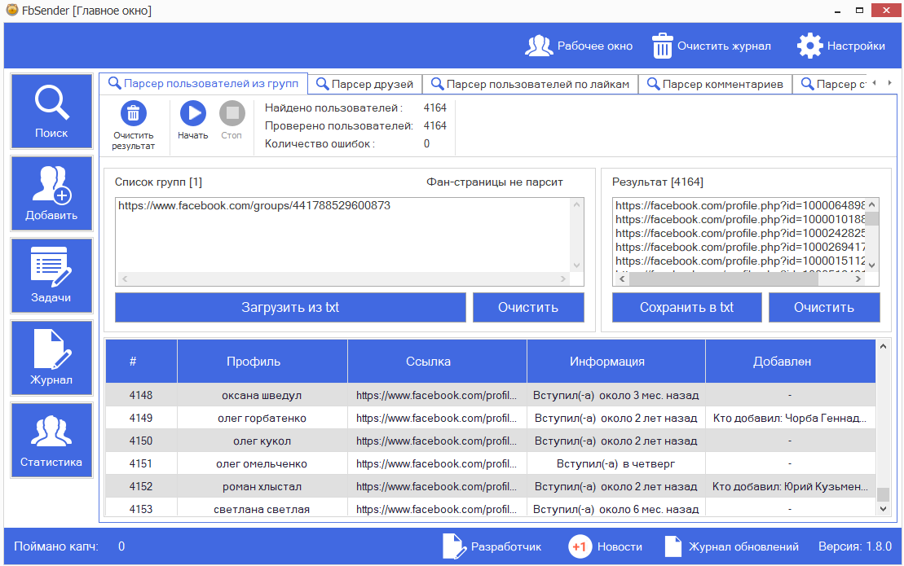The width and height of the screenshot is (904, 566).
Task: Click the Профиль column header
Action: [x=262, y=362]
